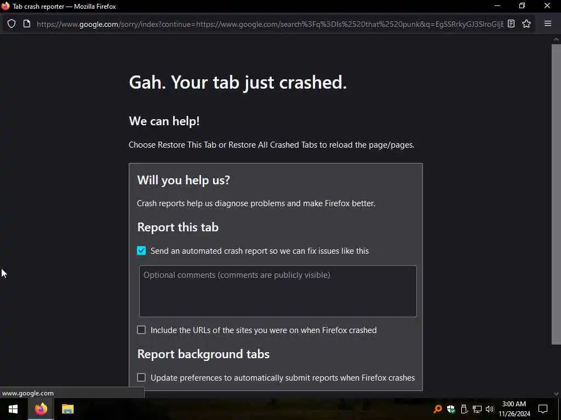561x420 pixels.
Task: Click the Optional comments text box
Action: point(278,291)
